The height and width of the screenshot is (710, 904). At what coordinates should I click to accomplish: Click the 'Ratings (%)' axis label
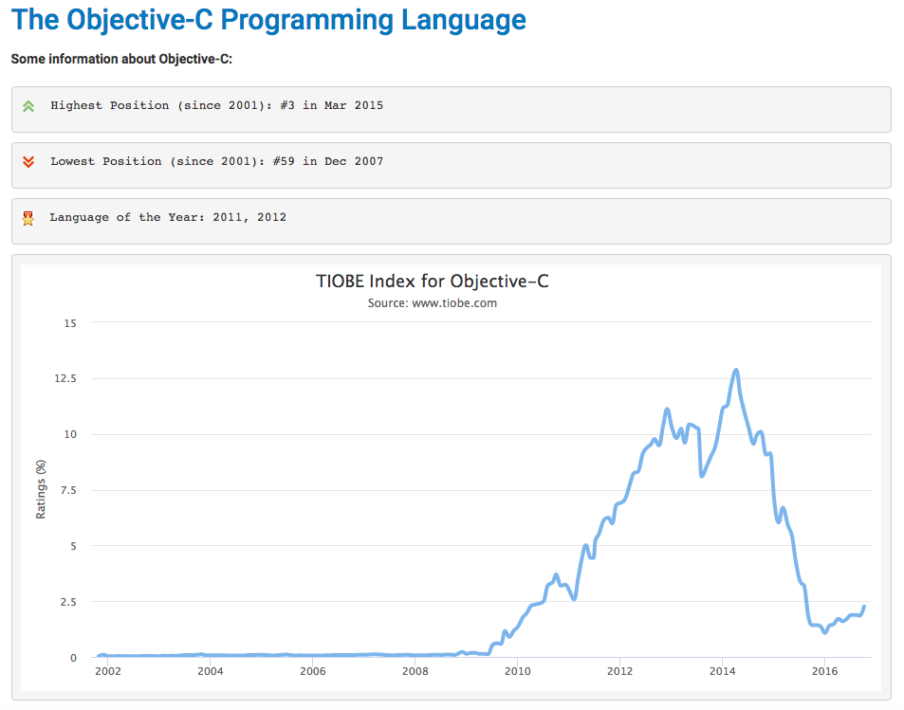[41, 489]
